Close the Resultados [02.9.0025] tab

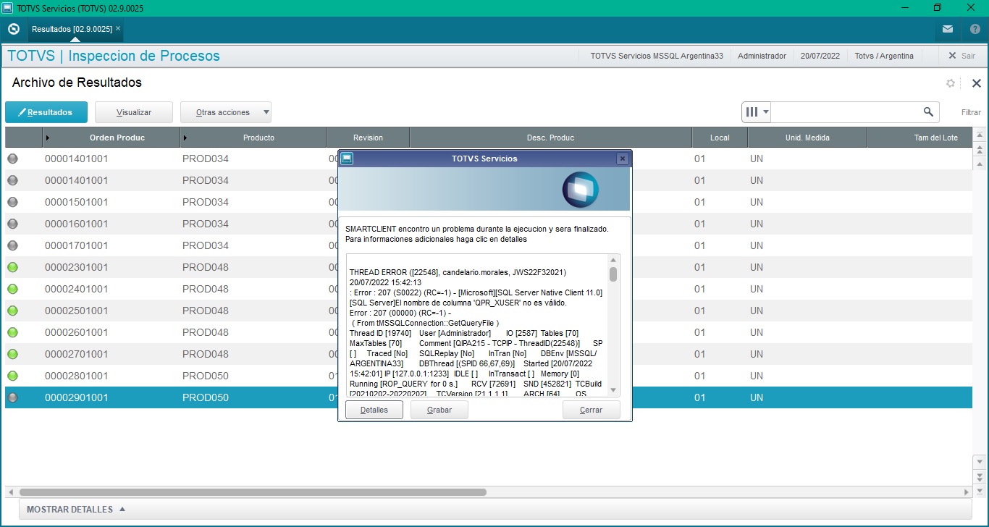[118, 28]
